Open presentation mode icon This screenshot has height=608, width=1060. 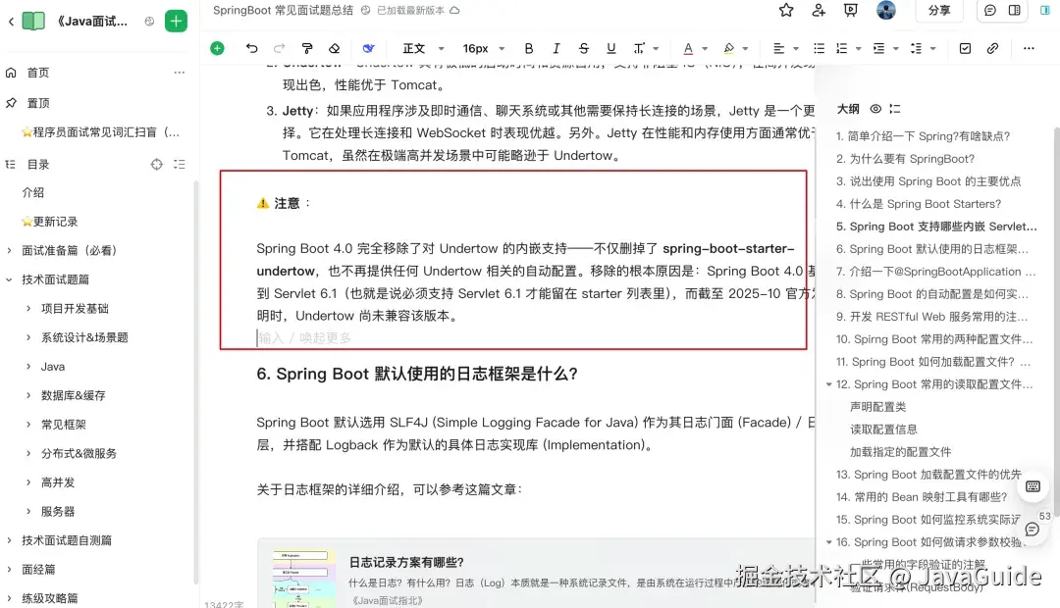pos(850,10)
